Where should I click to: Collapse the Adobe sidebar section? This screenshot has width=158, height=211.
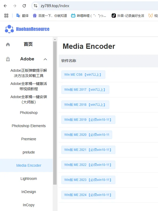click(x=45, y=59)
